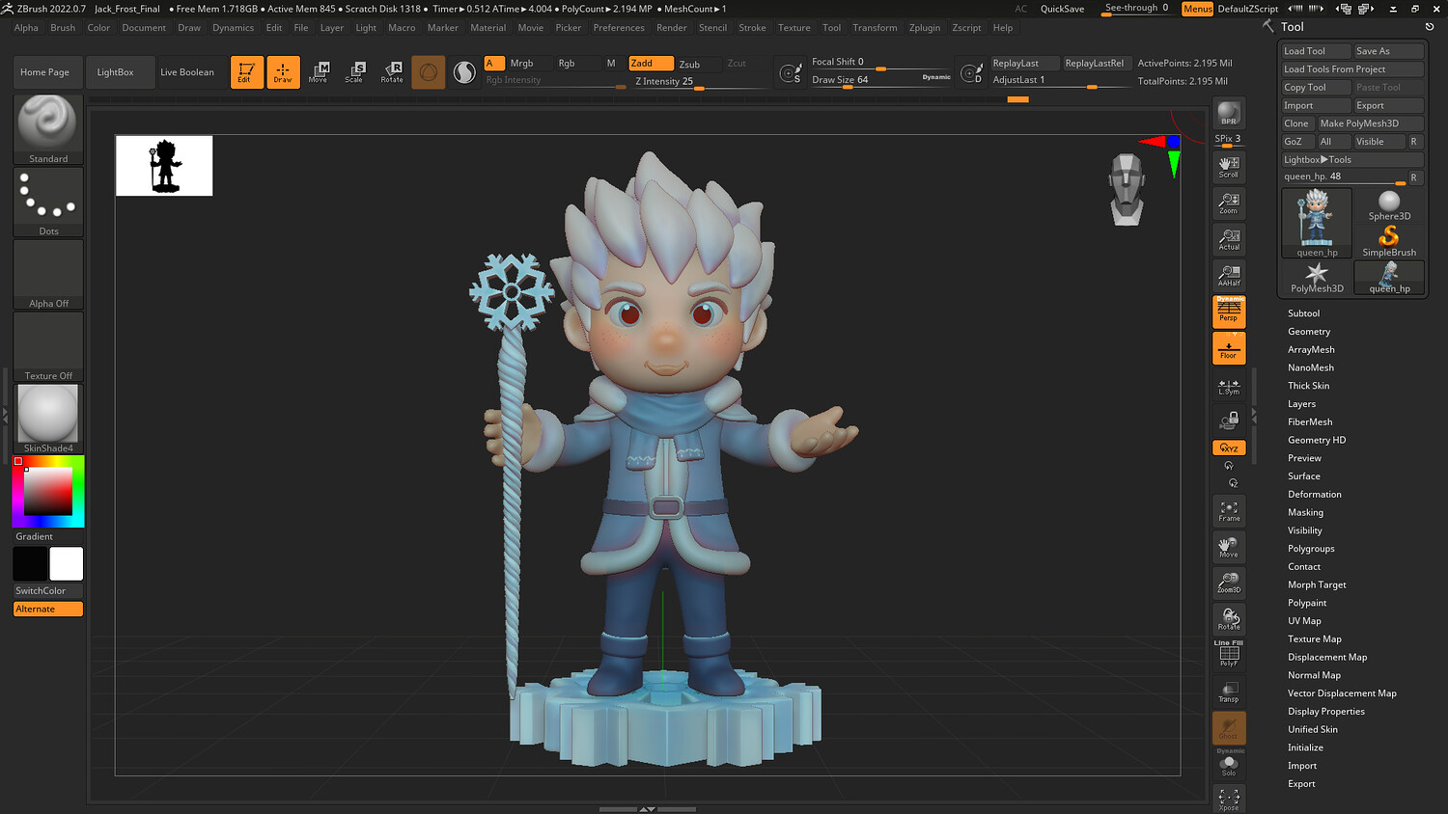Image resolution: width=1448 pixels, height=814 pixels.
Task: Click the lock camera icon
Action: tap(1229, 421)
